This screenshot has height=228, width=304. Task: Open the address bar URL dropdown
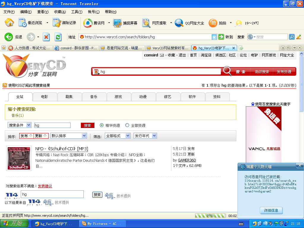pyautogui.click(x=214, y=37)
